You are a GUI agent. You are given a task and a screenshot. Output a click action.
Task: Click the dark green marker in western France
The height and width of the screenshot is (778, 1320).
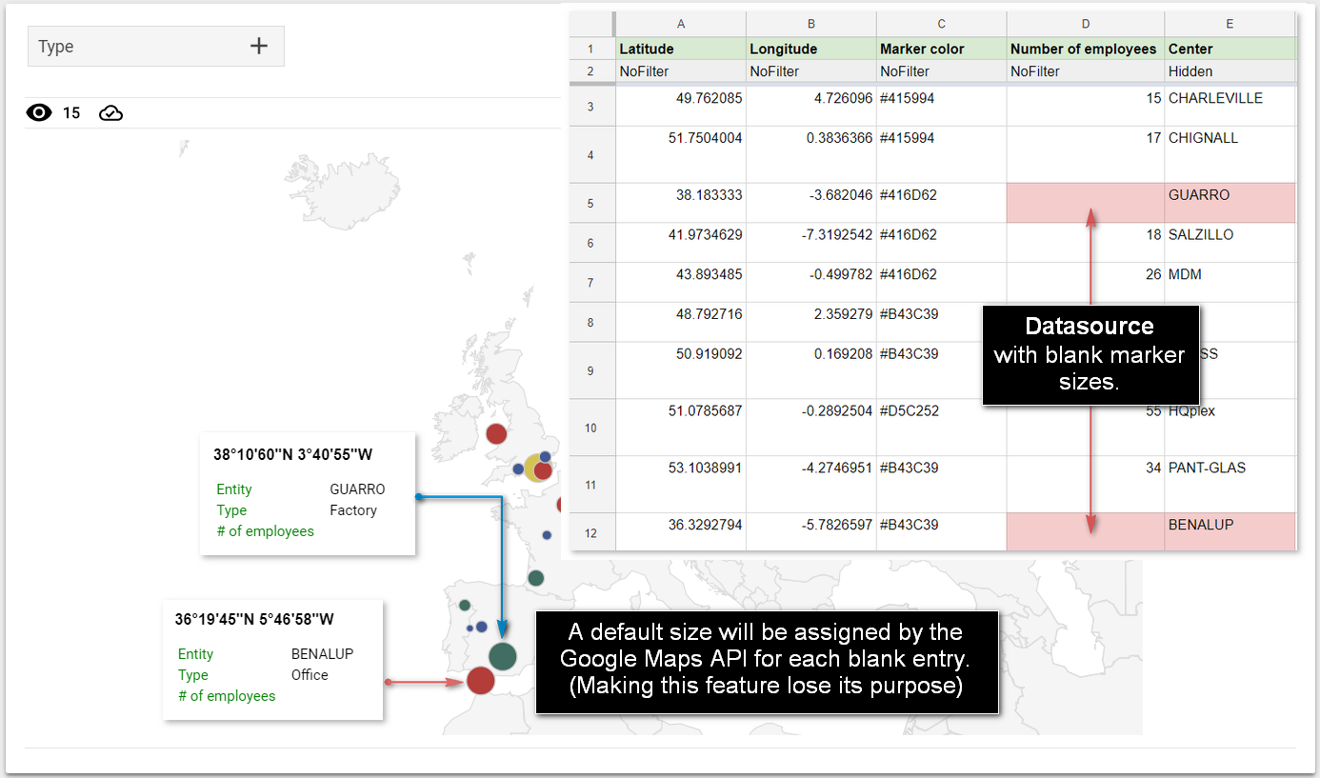coord(536,578)
